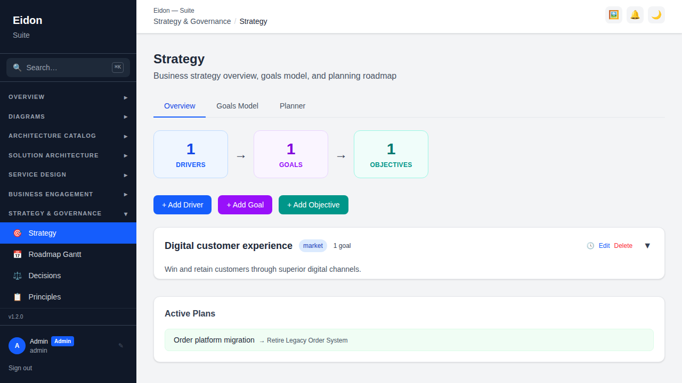The image size is (682, 383).
Task: Go to Roadmap Gantt page
Action: (68, 254)
